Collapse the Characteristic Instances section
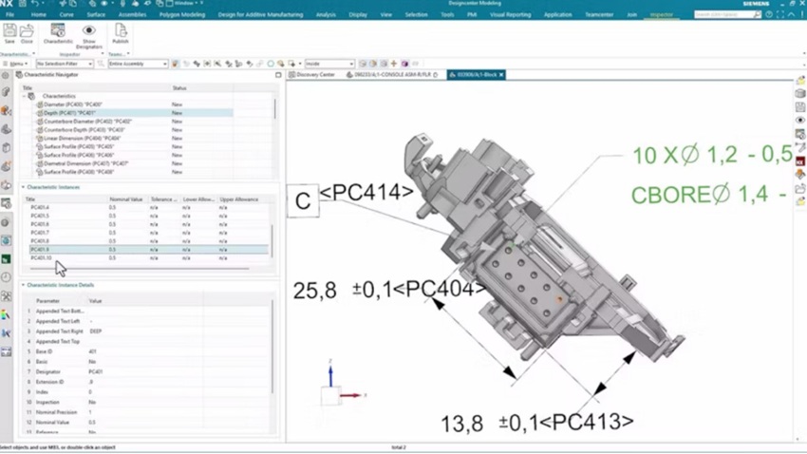This screenshot has height=454, width=807. pos(23,187)
